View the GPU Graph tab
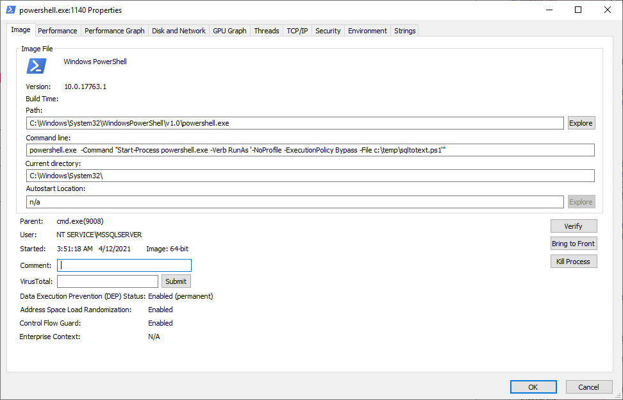The width and height of the screenshot is (623, 400). point(229,31)
